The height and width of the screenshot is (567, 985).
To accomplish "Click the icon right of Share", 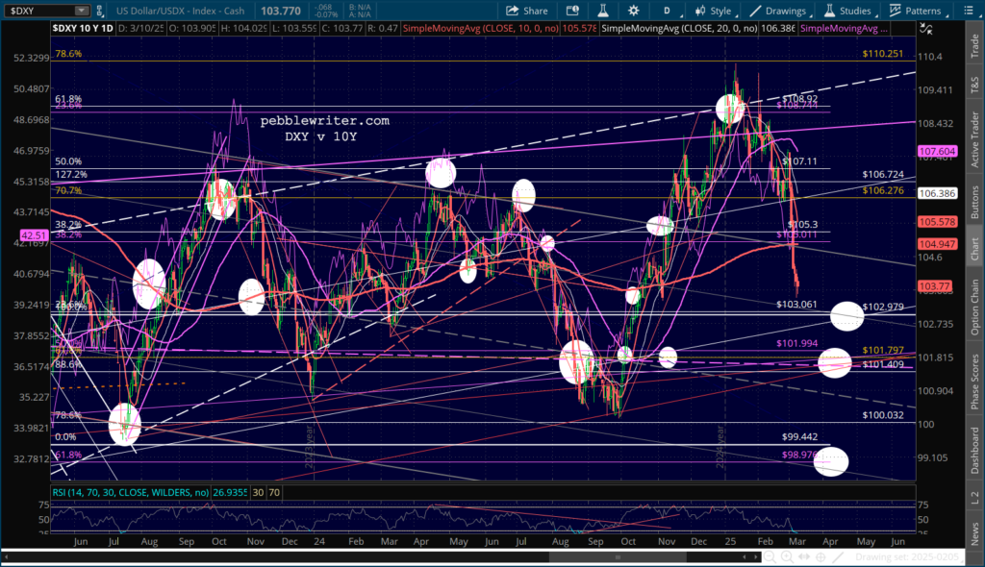I will point(569,11).
